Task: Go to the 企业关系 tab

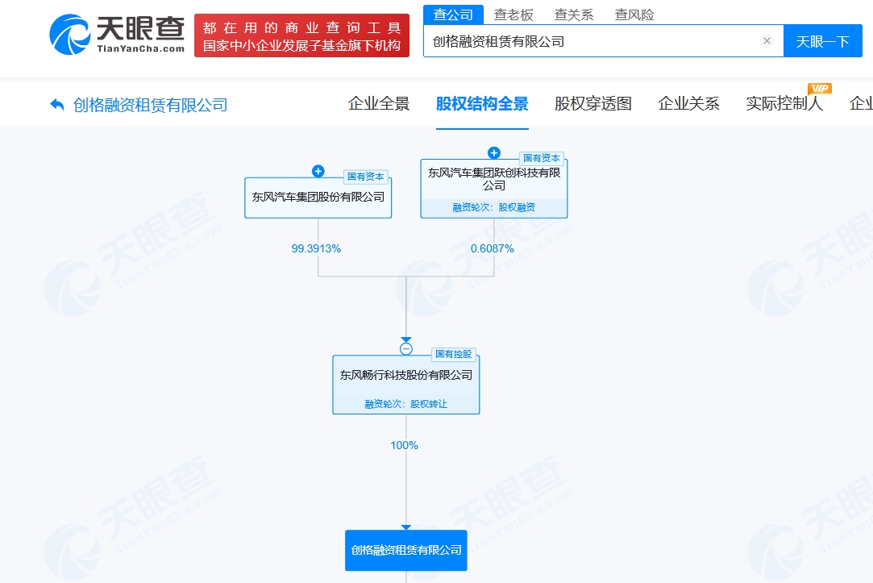Action: click(x=688, y=103)
